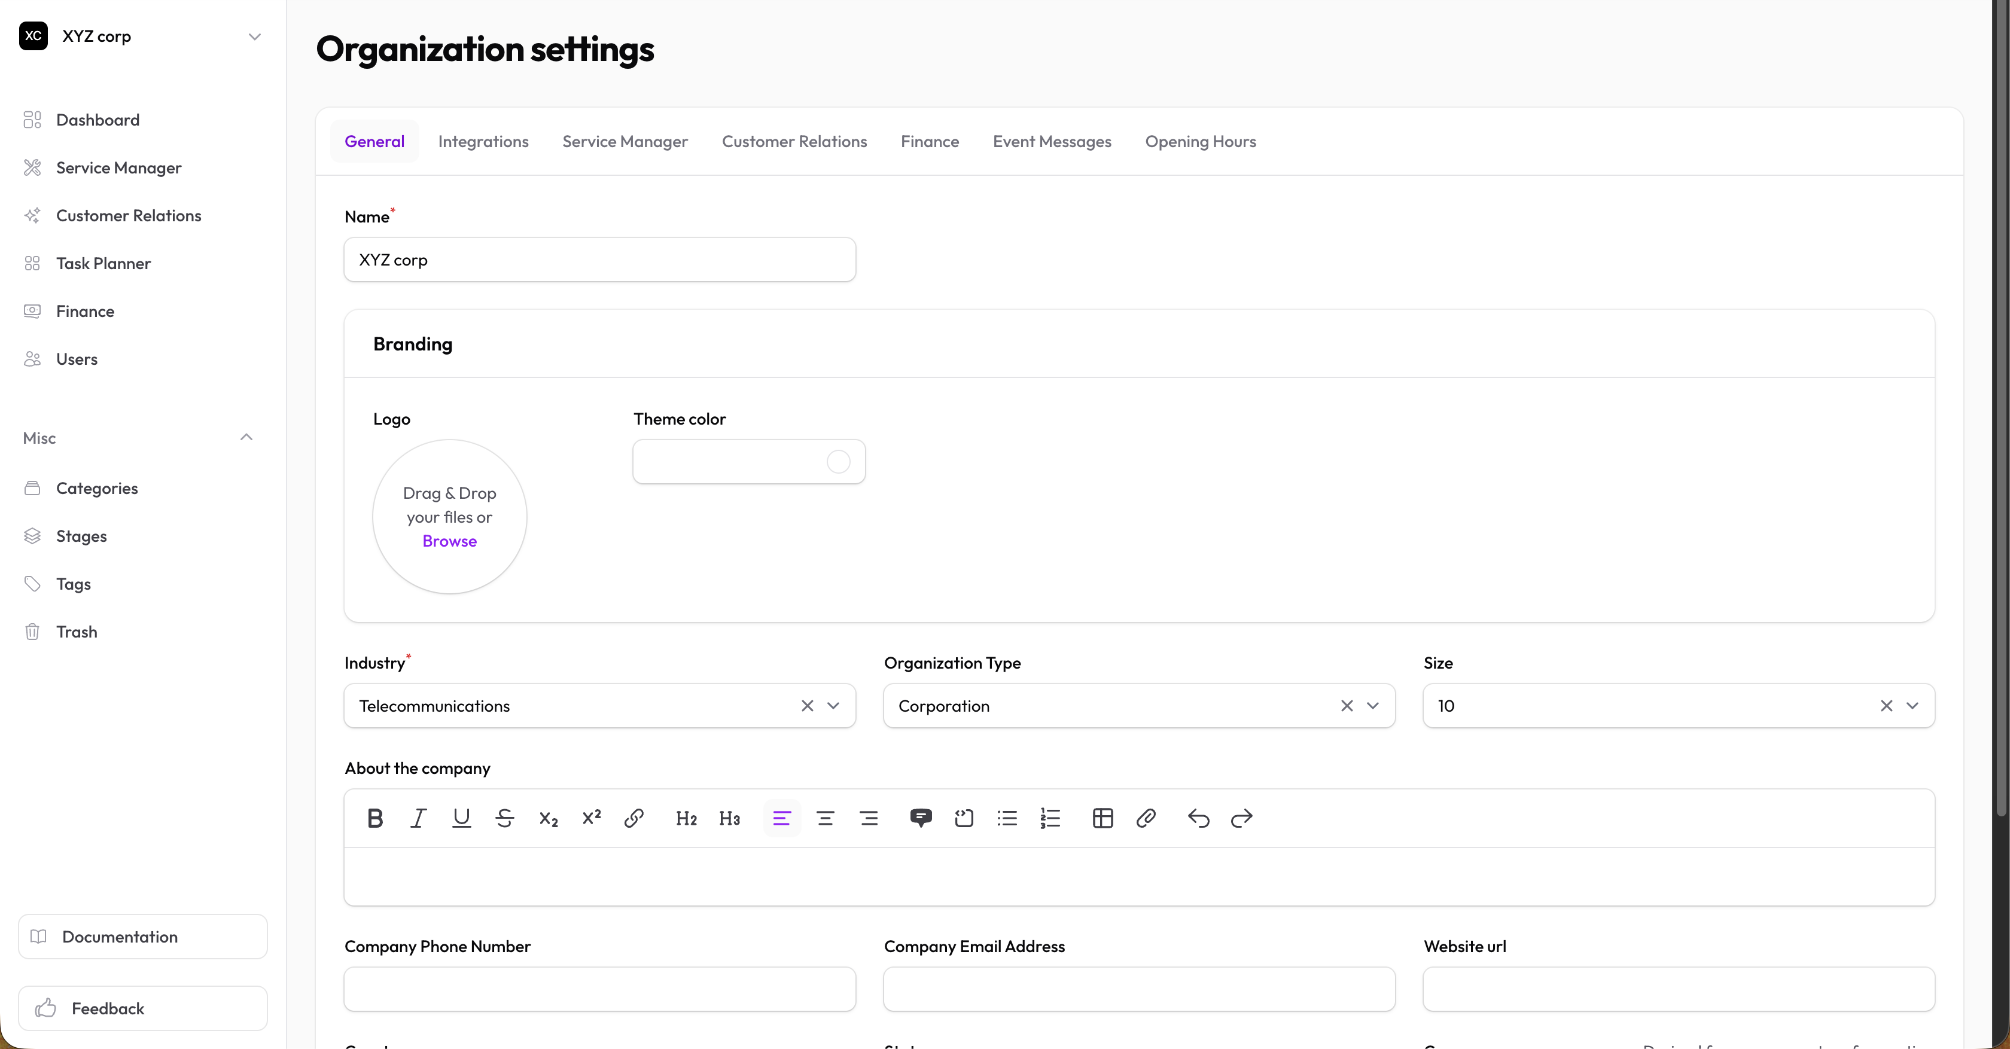The width and height of the screenshot is (2010, 1049).
Task: Set Heading 3 style
Action: click(x=730, y=818)
